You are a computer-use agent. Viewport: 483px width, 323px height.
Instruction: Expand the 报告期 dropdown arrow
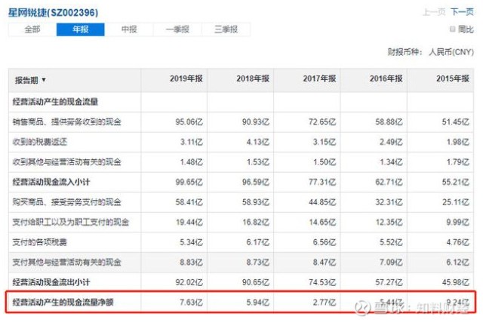click(x=44, y=80)
